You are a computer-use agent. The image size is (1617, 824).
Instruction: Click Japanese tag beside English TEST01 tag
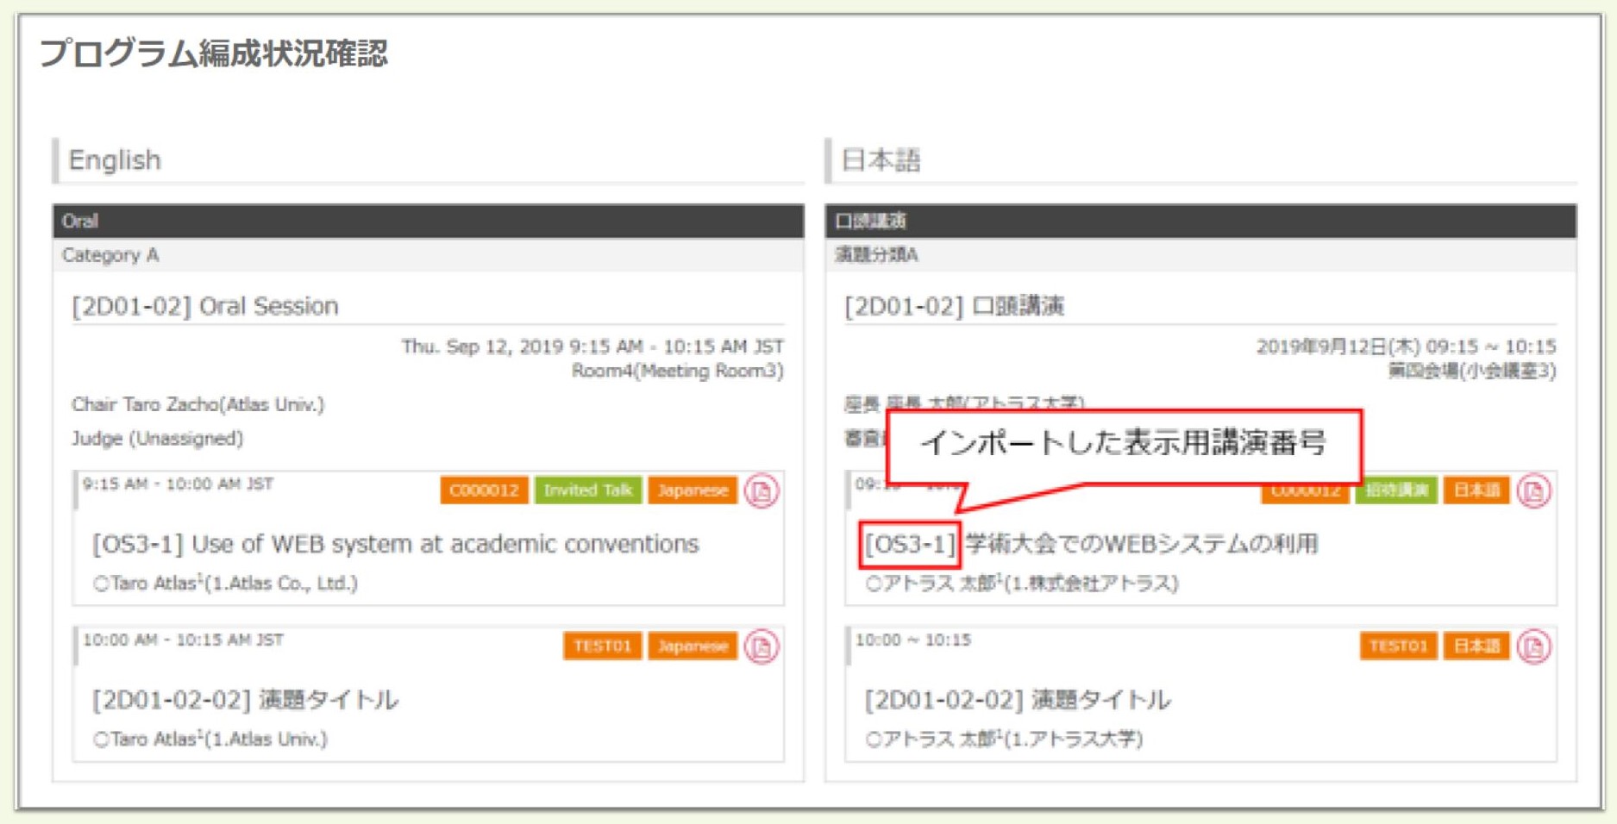693,646
